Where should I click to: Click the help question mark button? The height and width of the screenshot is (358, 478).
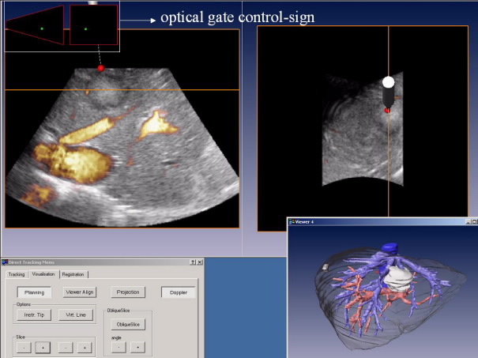tap(194, 262)
